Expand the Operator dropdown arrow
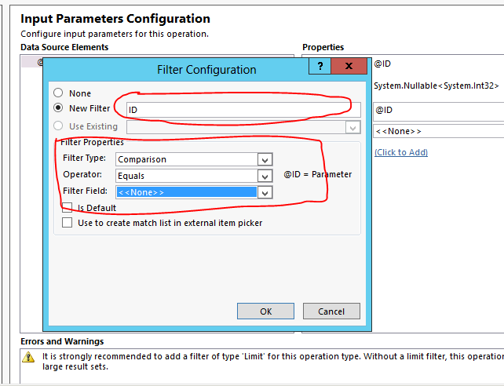Screen dimensions: 504x386 pyautogui.click(x=265, y=176)
